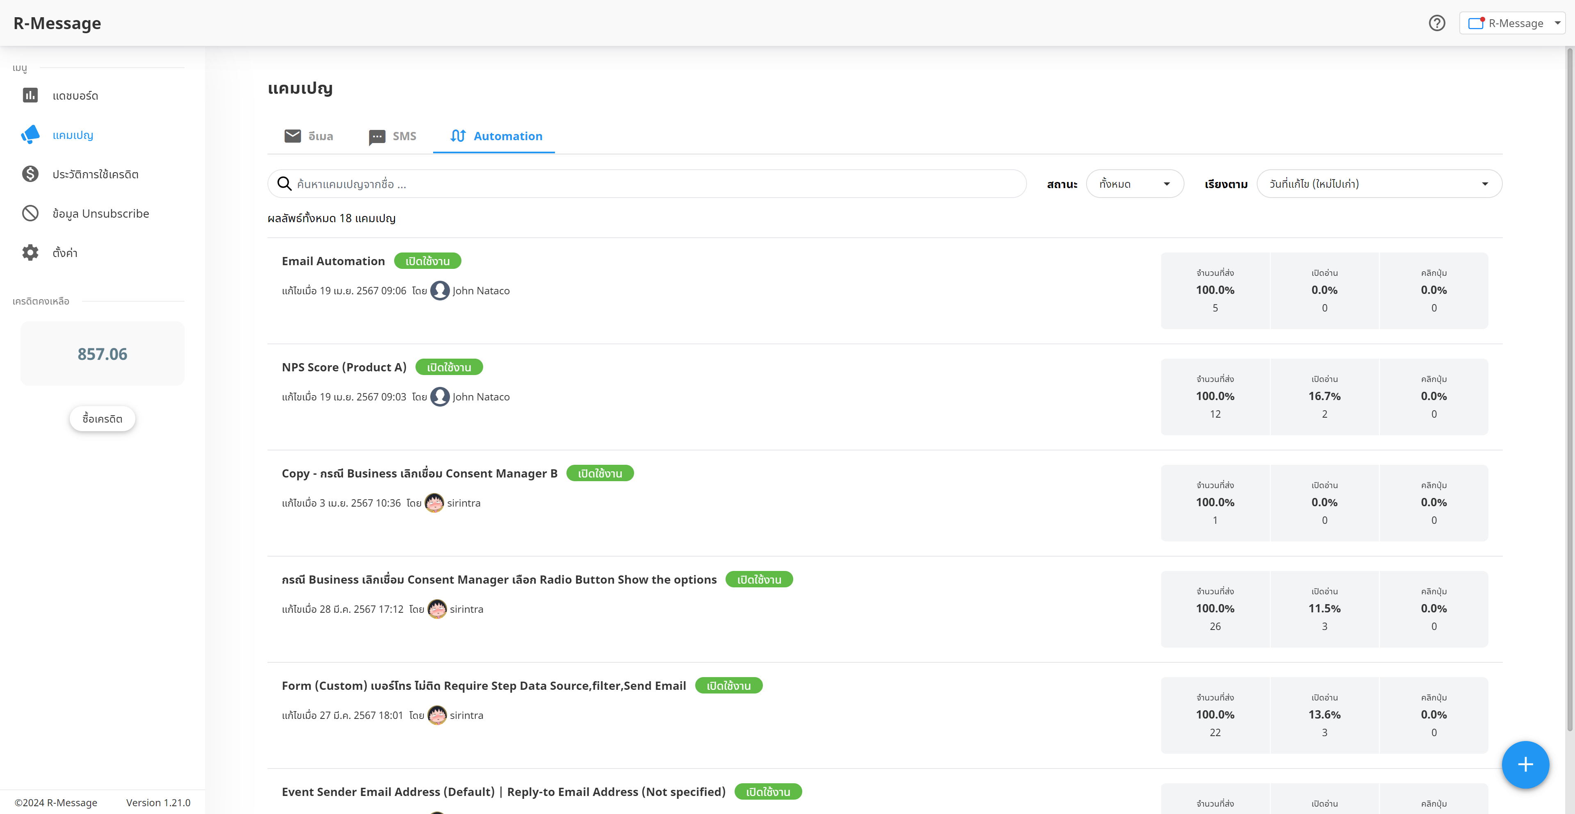Open Event Sender Email Address campaign
Screen dimensions: 1575x814
[503, 792]
